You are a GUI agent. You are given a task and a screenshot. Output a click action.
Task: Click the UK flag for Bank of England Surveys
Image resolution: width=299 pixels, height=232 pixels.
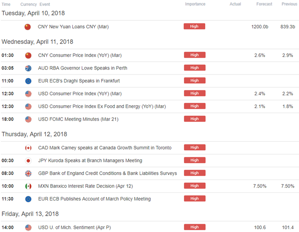coord(28,173)
